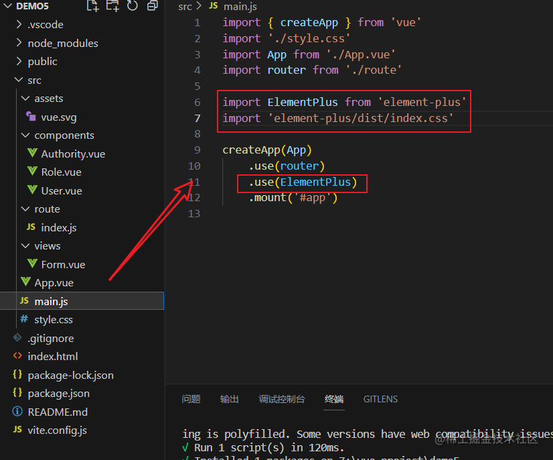Screen dimensions: 553x460
Task: Click line number 7 in the gutter
Action: point(197,118)
